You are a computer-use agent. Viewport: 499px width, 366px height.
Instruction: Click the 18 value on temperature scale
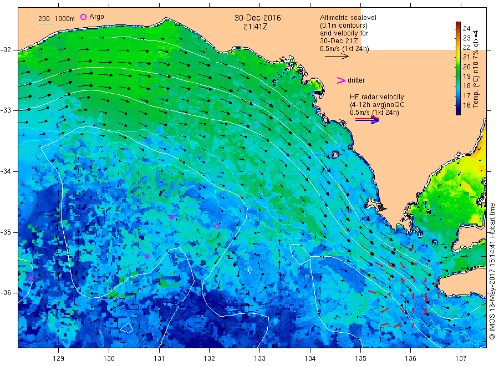(x=466, y=86)
